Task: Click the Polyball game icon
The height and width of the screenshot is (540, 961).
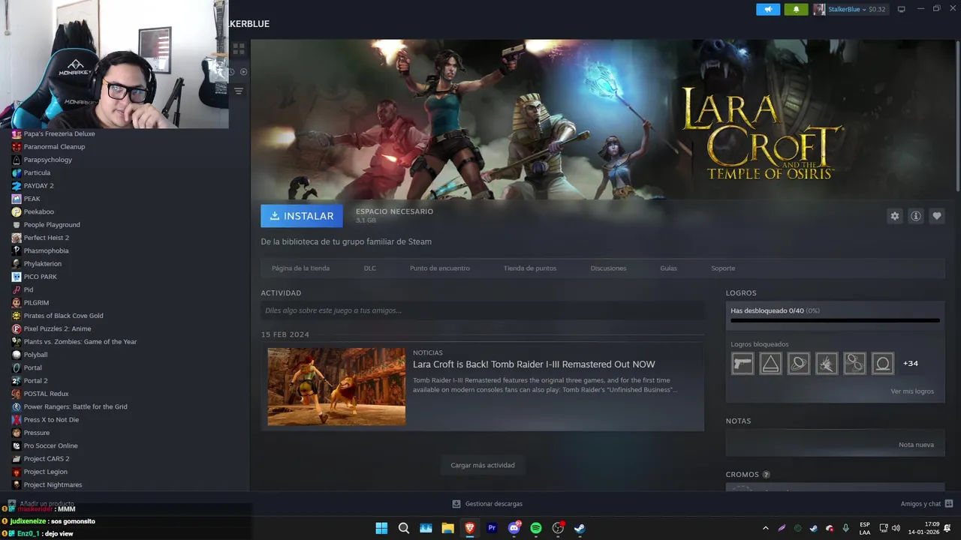Action: (x=17, y=355)
